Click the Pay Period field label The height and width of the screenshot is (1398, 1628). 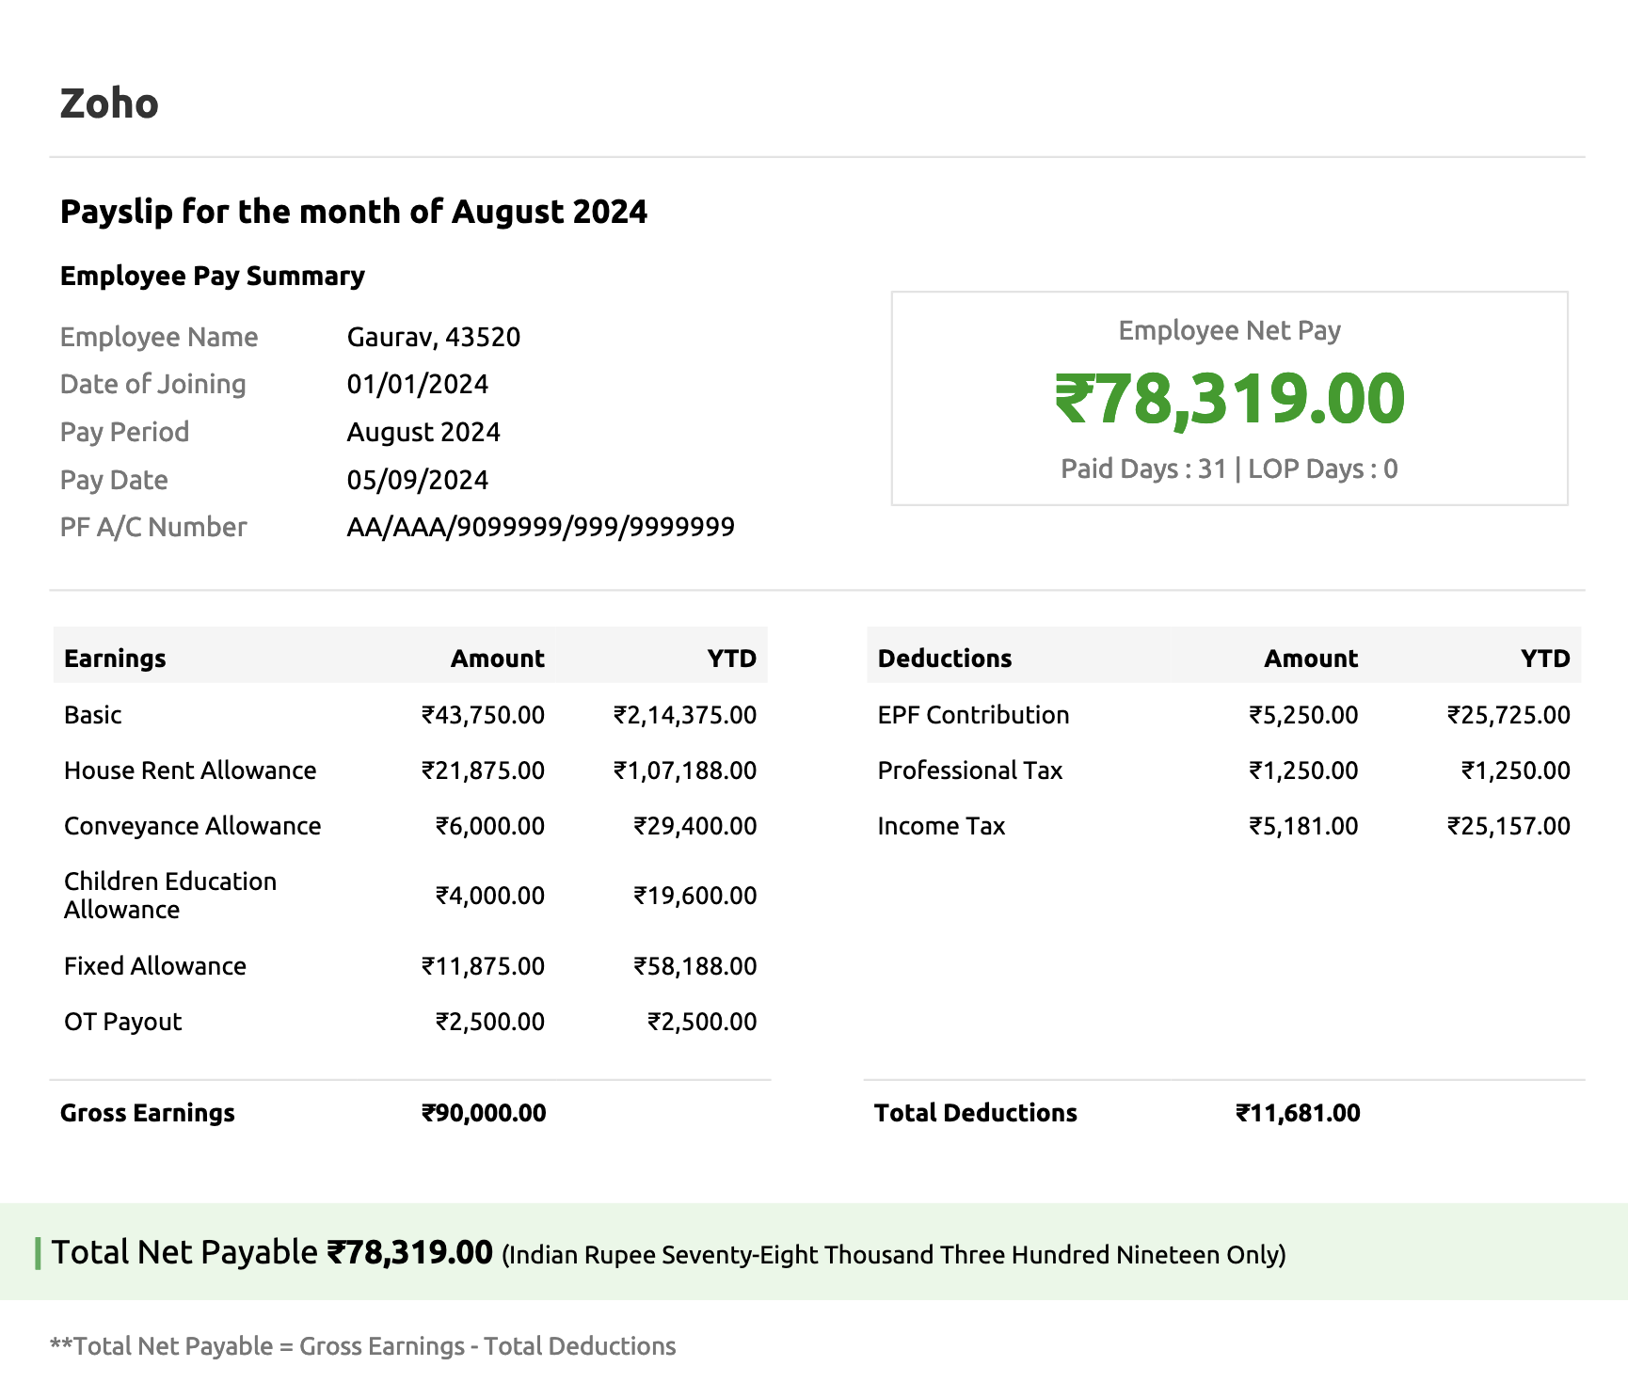(x=125, y=432)
